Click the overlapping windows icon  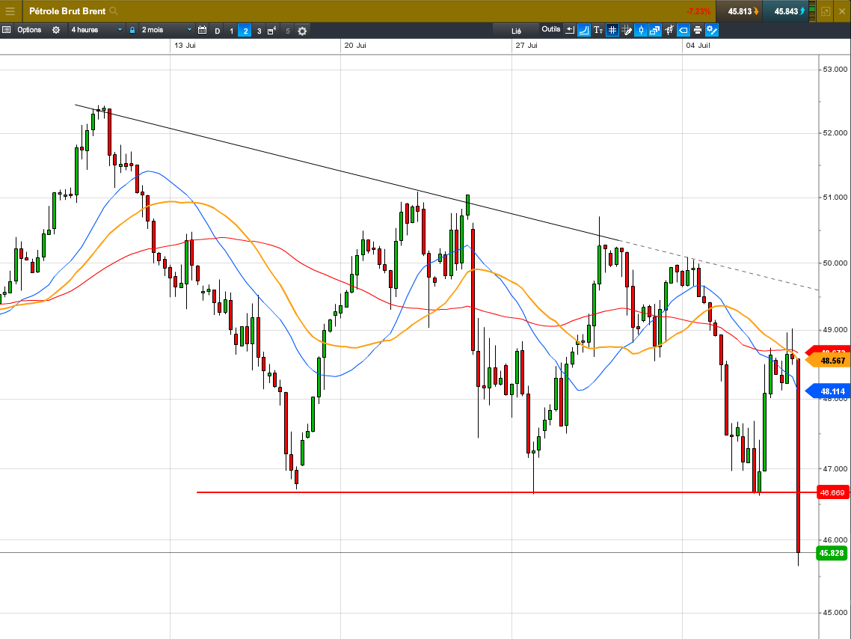pyautogui.click(x=654, y=30)
